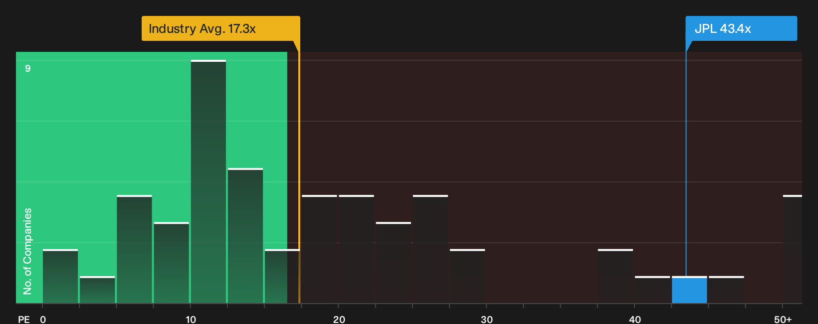The width and height of the screenshot is (818, 324).
Task: Click the bar ending at PE 25
Action: (394, 263)
